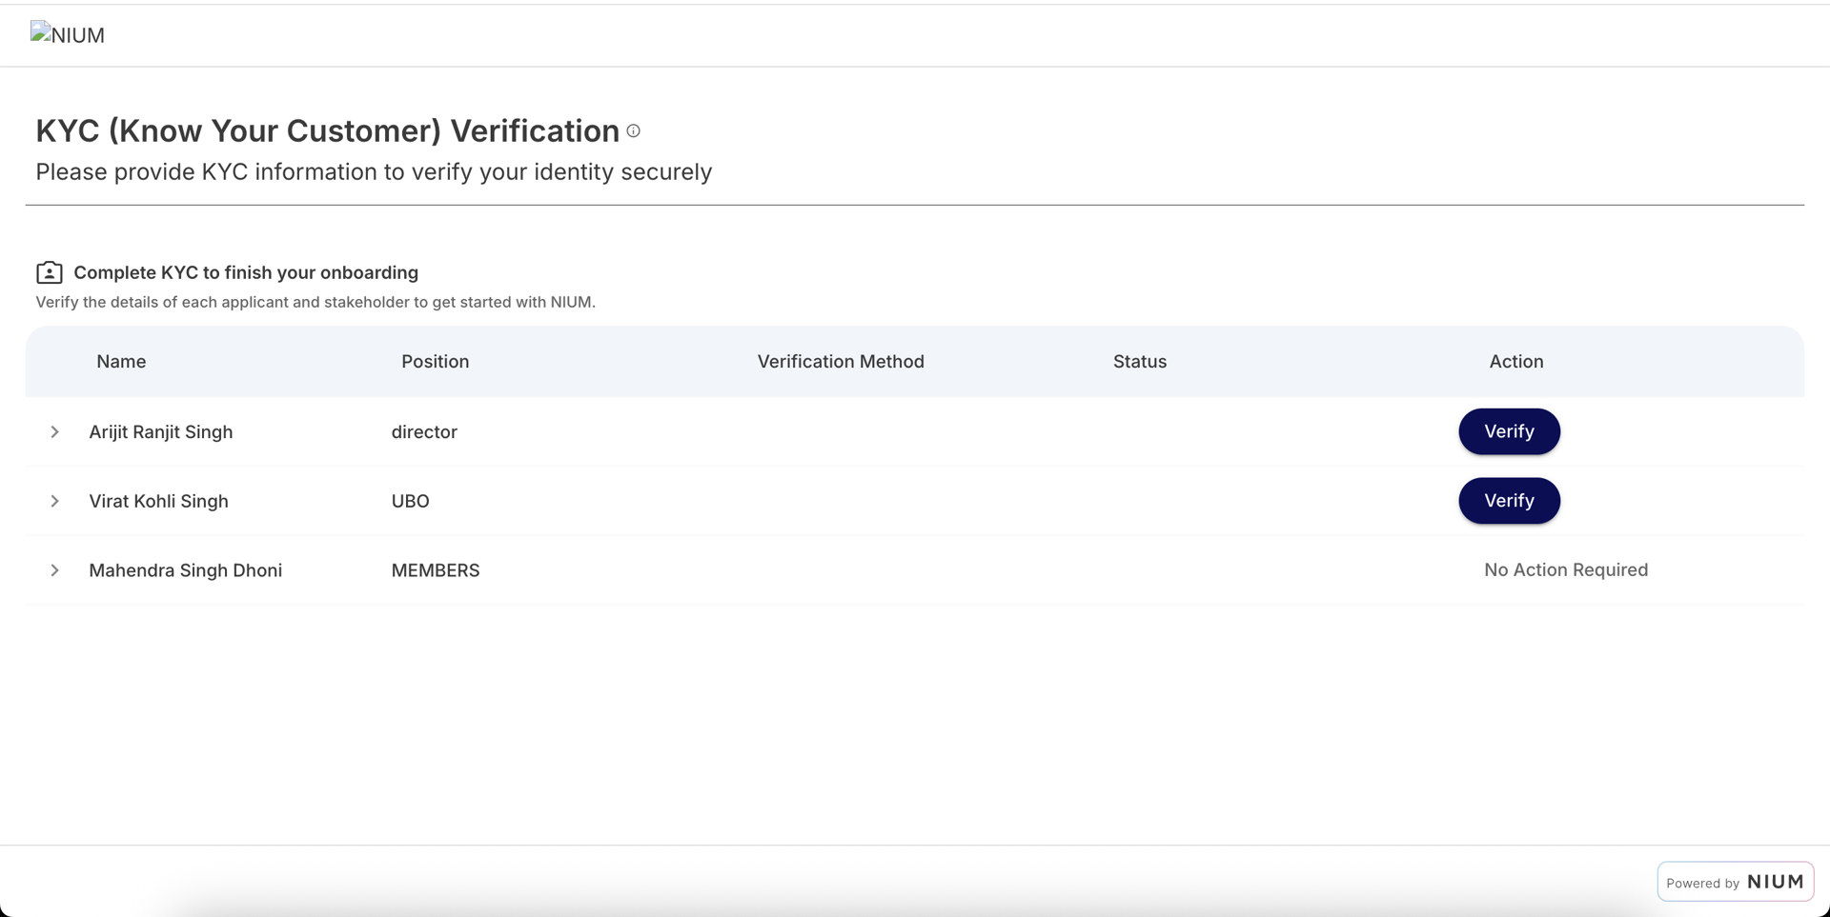Image resolution: width=1830 pixels, height=917 pixels.
Task: Select the chevron icon beside Arijit Ranjit Singh
Action: pos(54,432)
